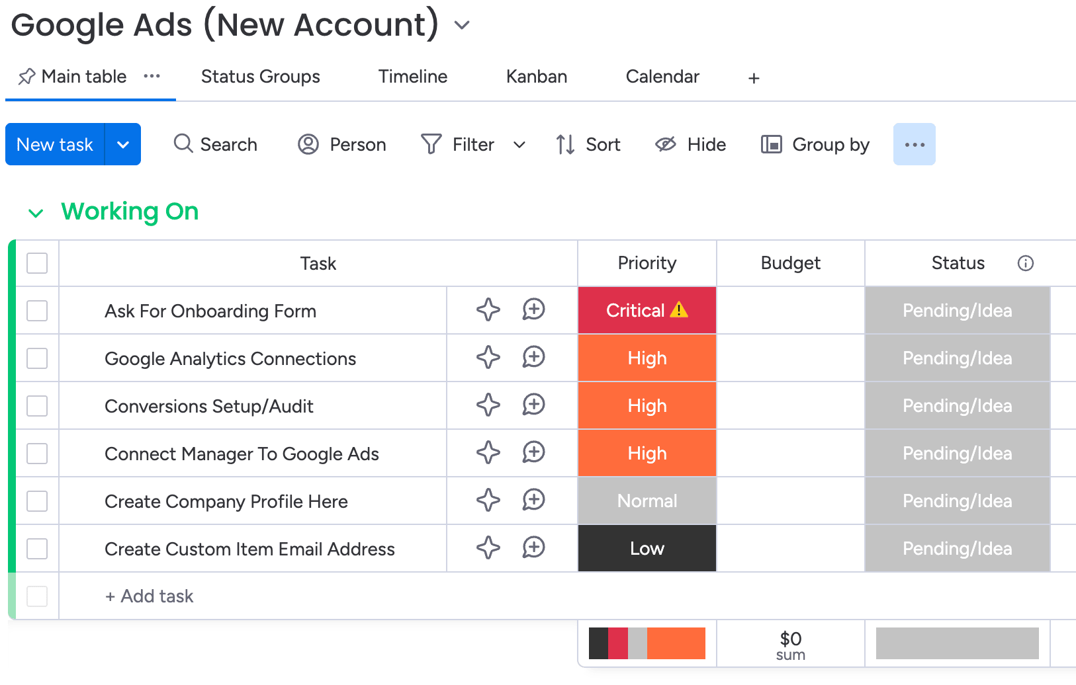Open Main table tab options ellipsis
1076x685 pixels.
152,76
